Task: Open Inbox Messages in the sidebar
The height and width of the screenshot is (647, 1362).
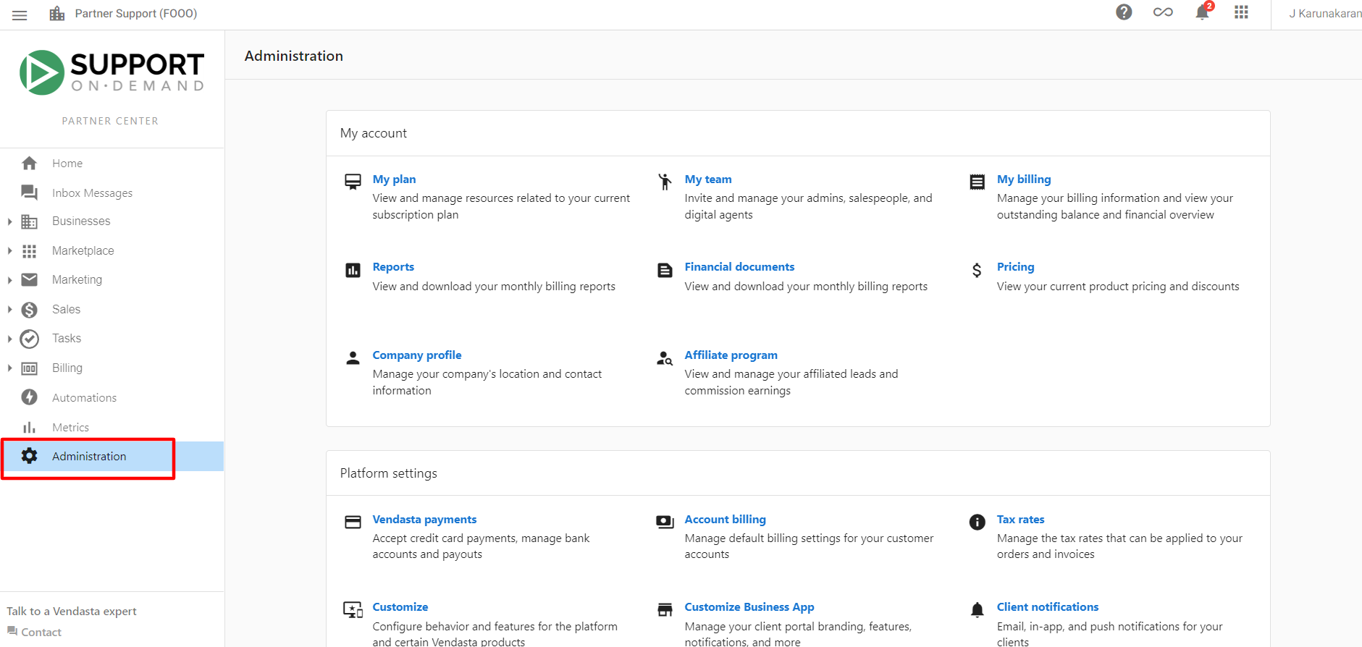Action: coord(92,193)
